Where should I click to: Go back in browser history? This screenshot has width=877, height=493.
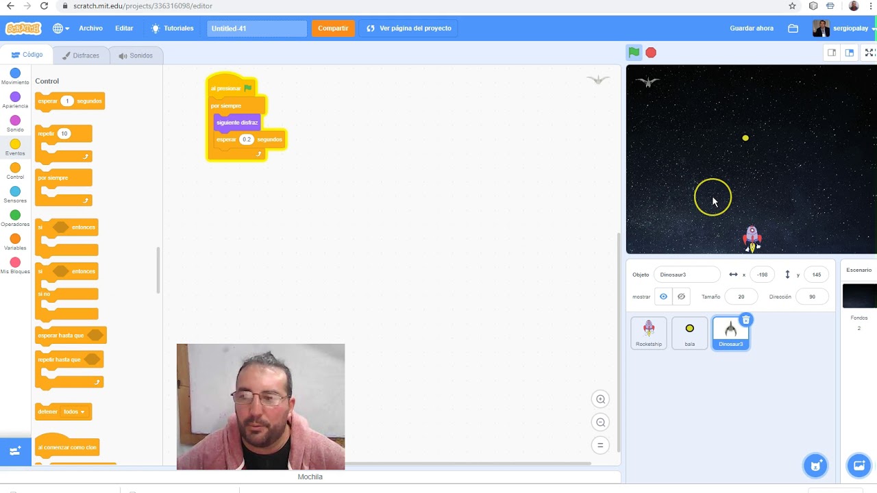click(x=10, y=6)
